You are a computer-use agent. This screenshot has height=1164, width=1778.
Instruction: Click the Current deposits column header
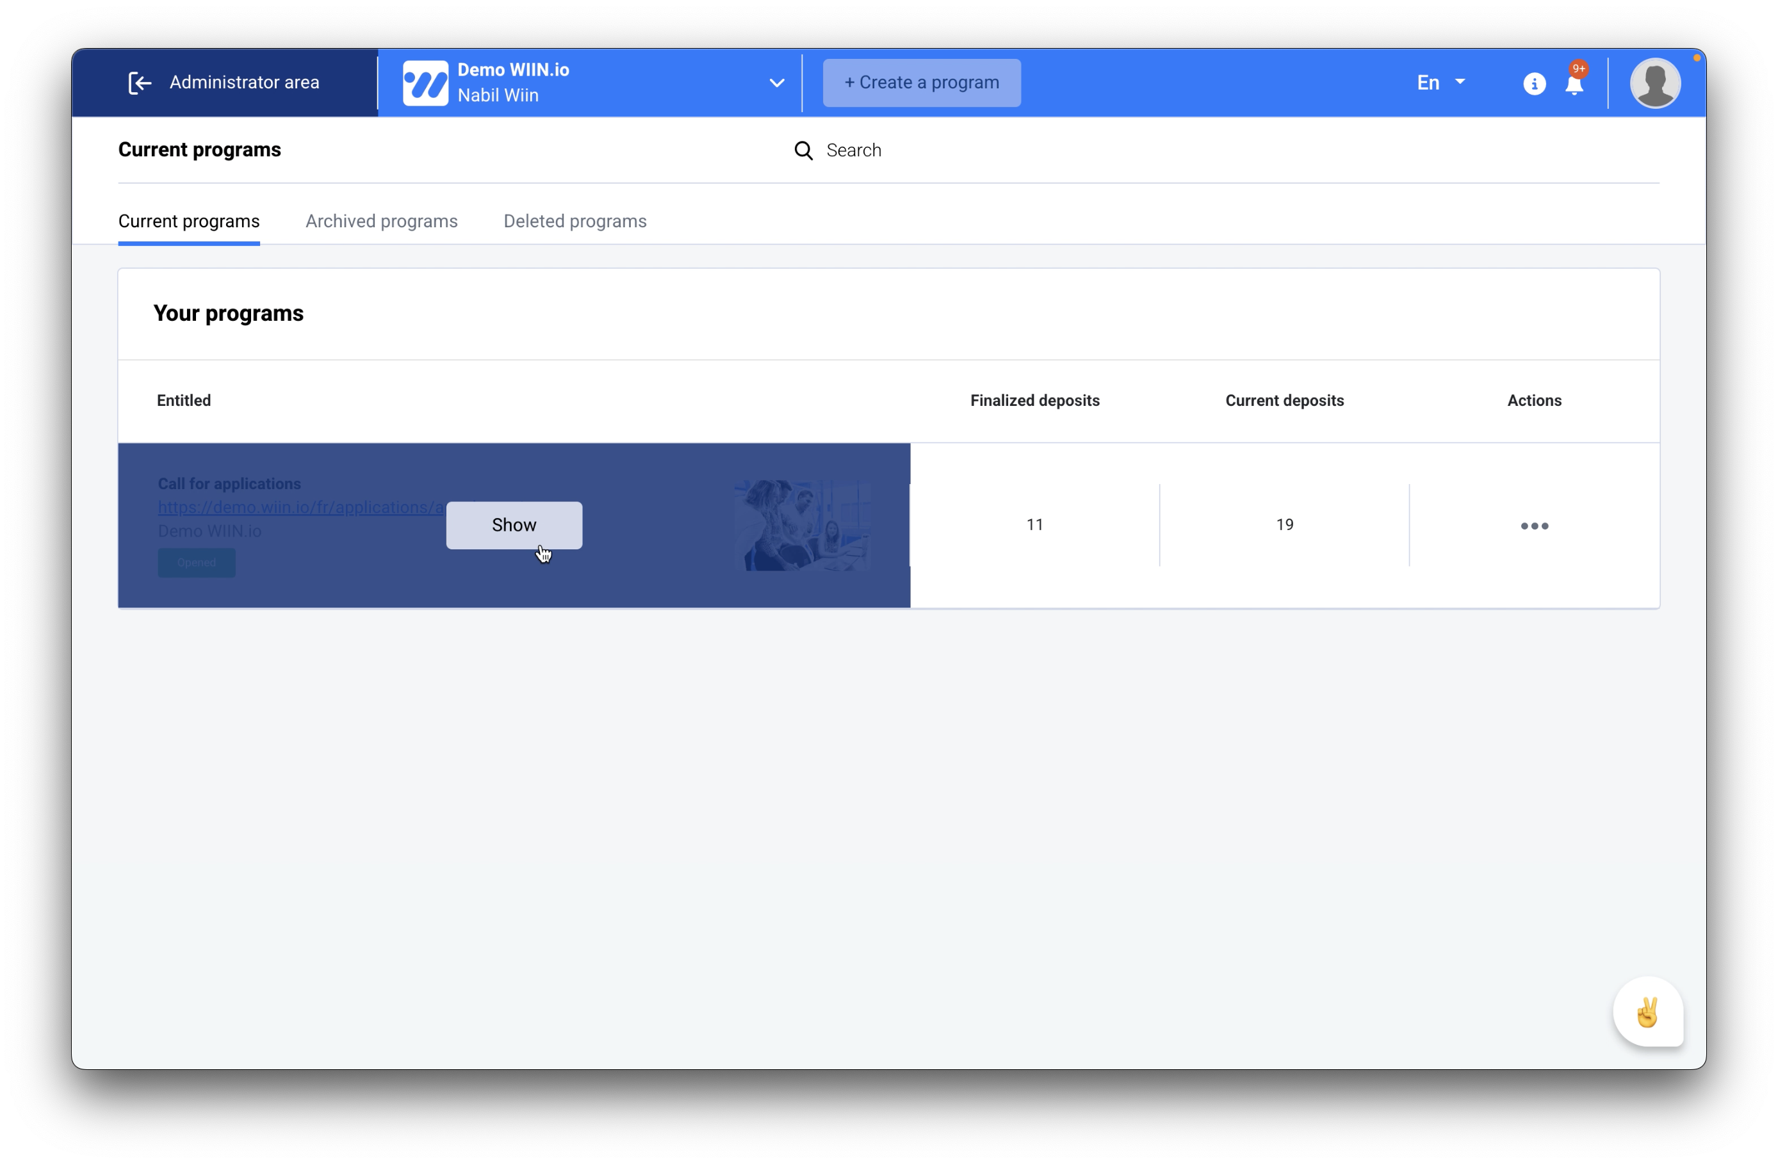(x=1284, y=401)
